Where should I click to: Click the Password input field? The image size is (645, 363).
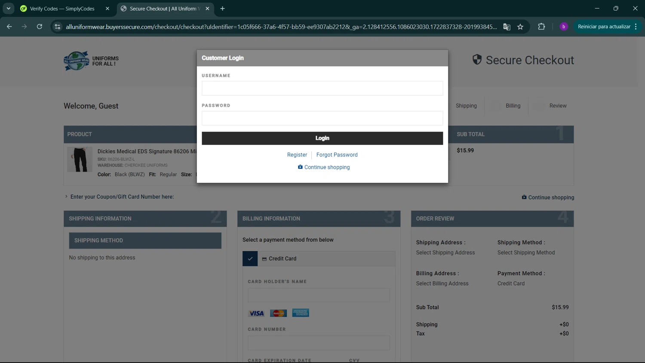[x=322, y=118]
